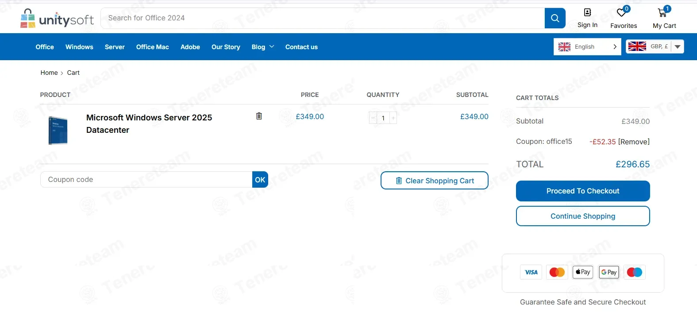The width and height of the screenshot is (697, 324).
Task: Click the -£52.35 coupon discount
Action: click(603, 142)
